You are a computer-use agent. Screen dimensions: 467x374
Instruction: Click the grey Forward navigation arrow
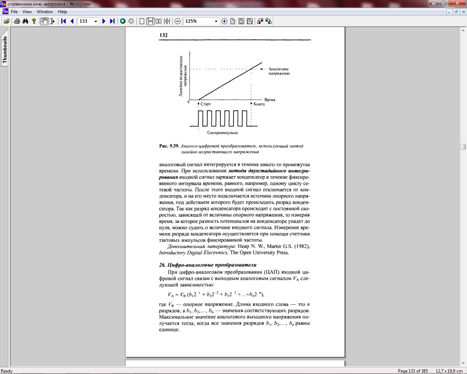pos(131,21)
